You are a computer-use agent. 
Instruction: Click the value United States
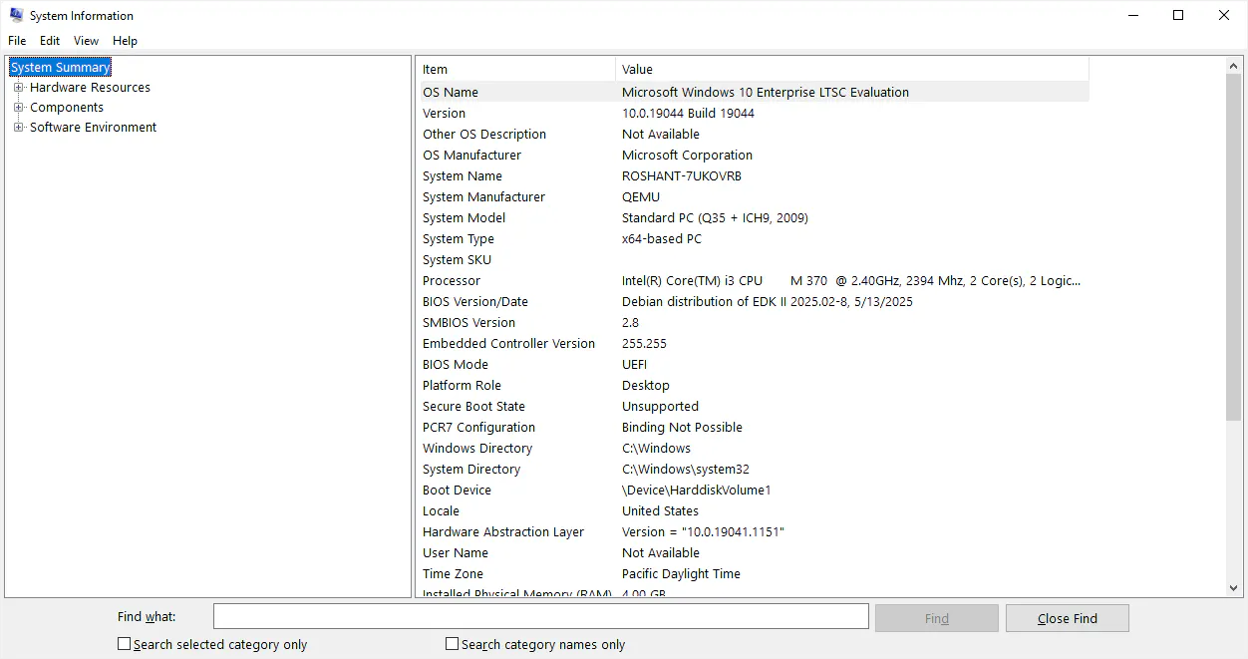(x=660, y=510)
